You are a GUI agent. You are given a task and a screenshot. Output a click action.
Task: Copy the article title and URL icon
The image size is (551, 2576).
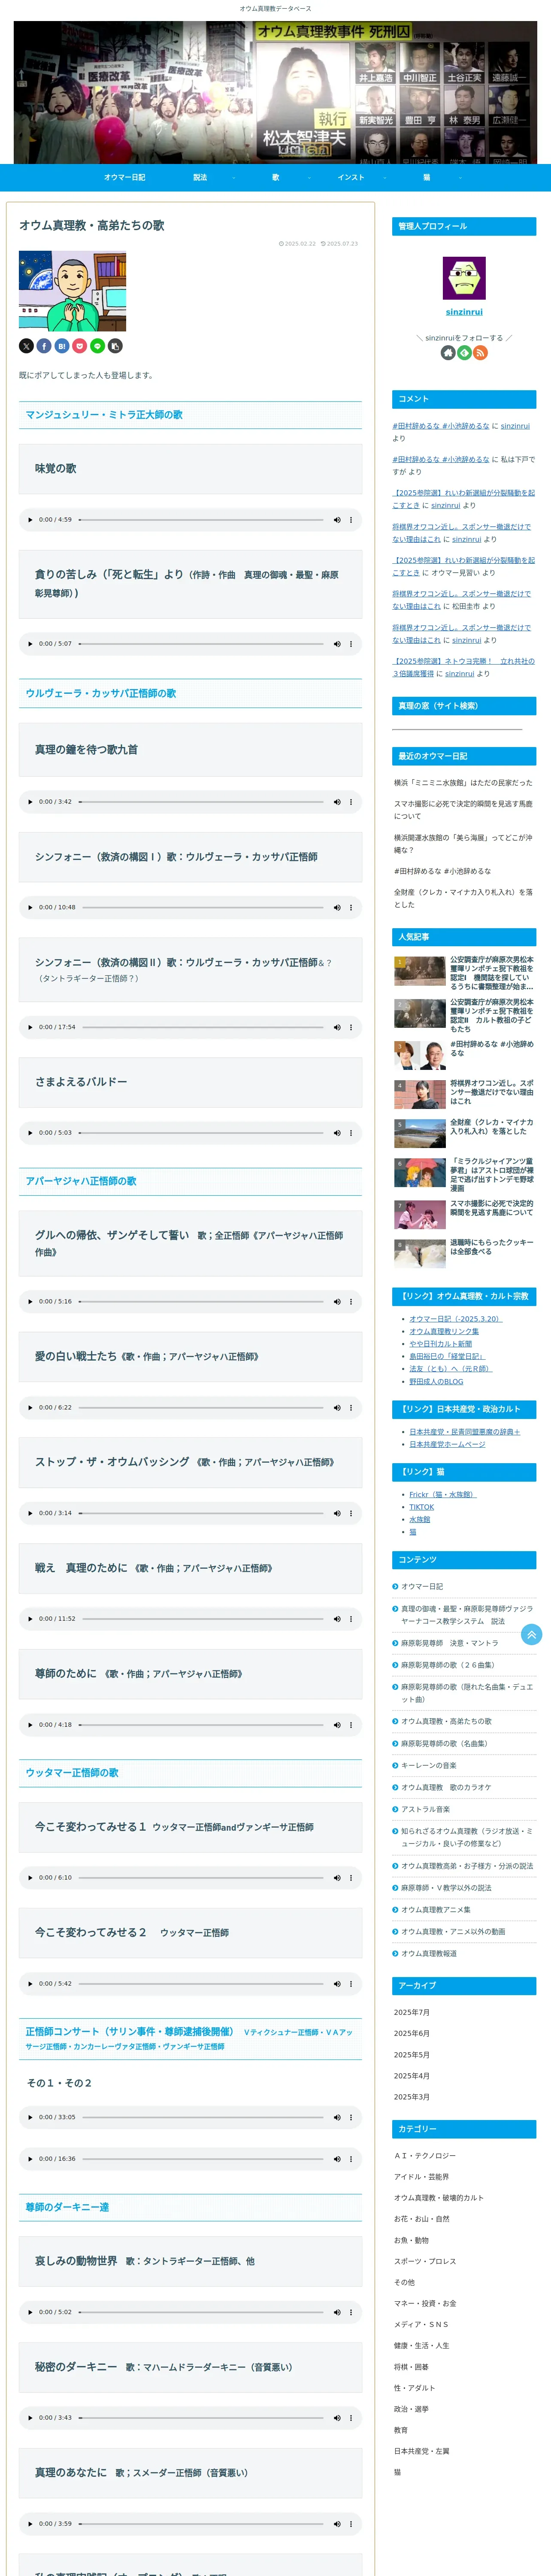pyautogui.click(x=115, y=346)
